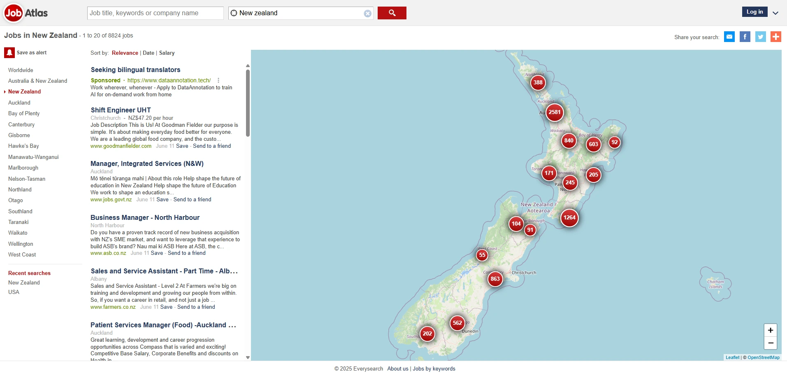The image size is (787, 373).
Task: Filter jobs to Hawke's Bay region
Action: coord(23,146)
